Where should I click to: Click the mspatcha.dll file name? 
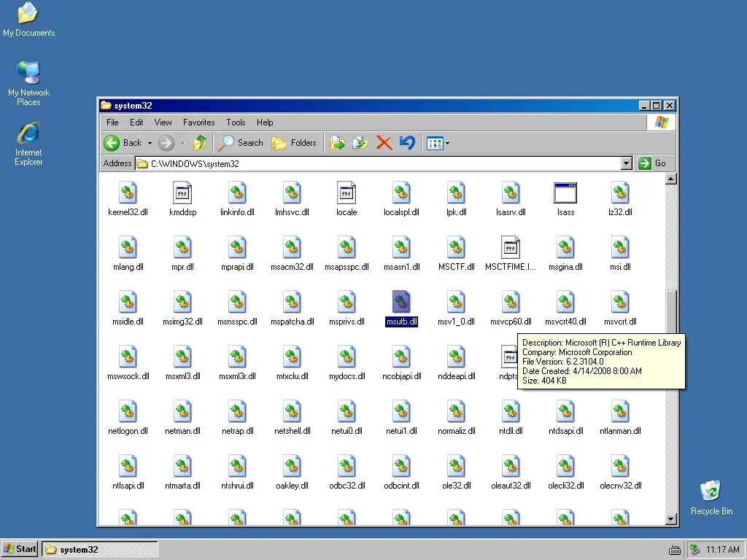[292, 322]
